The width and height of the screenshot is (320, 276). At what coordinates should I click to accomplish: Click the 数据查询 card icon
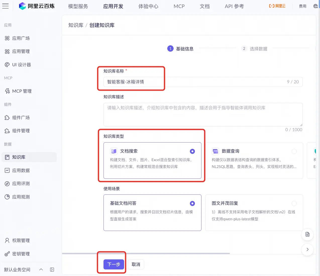coord(216,151)
